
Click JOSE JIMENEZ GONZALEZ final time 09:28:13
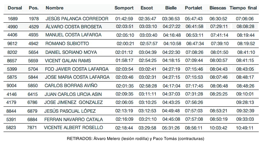point(245,102)
